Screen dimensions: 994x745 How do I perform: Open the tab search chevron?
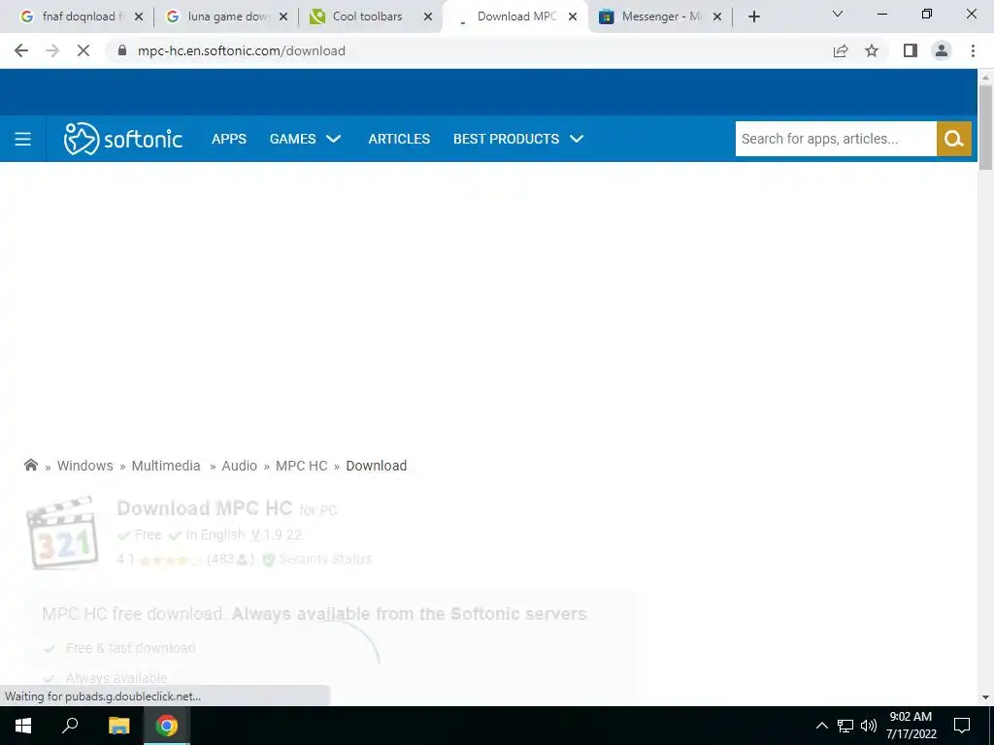[838, 14]
